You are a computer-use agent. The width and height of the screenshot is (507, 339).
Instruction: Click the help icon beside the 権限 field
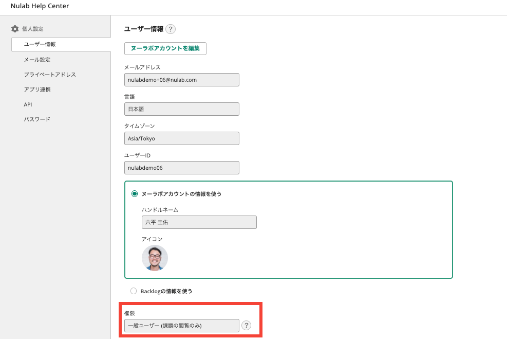(246, 326)
